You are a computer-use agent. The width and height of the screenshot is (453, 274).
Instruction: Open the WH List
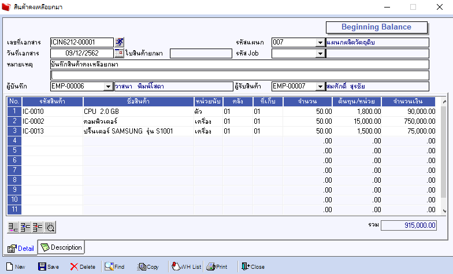pyautogui.click(x=186, y=266)
